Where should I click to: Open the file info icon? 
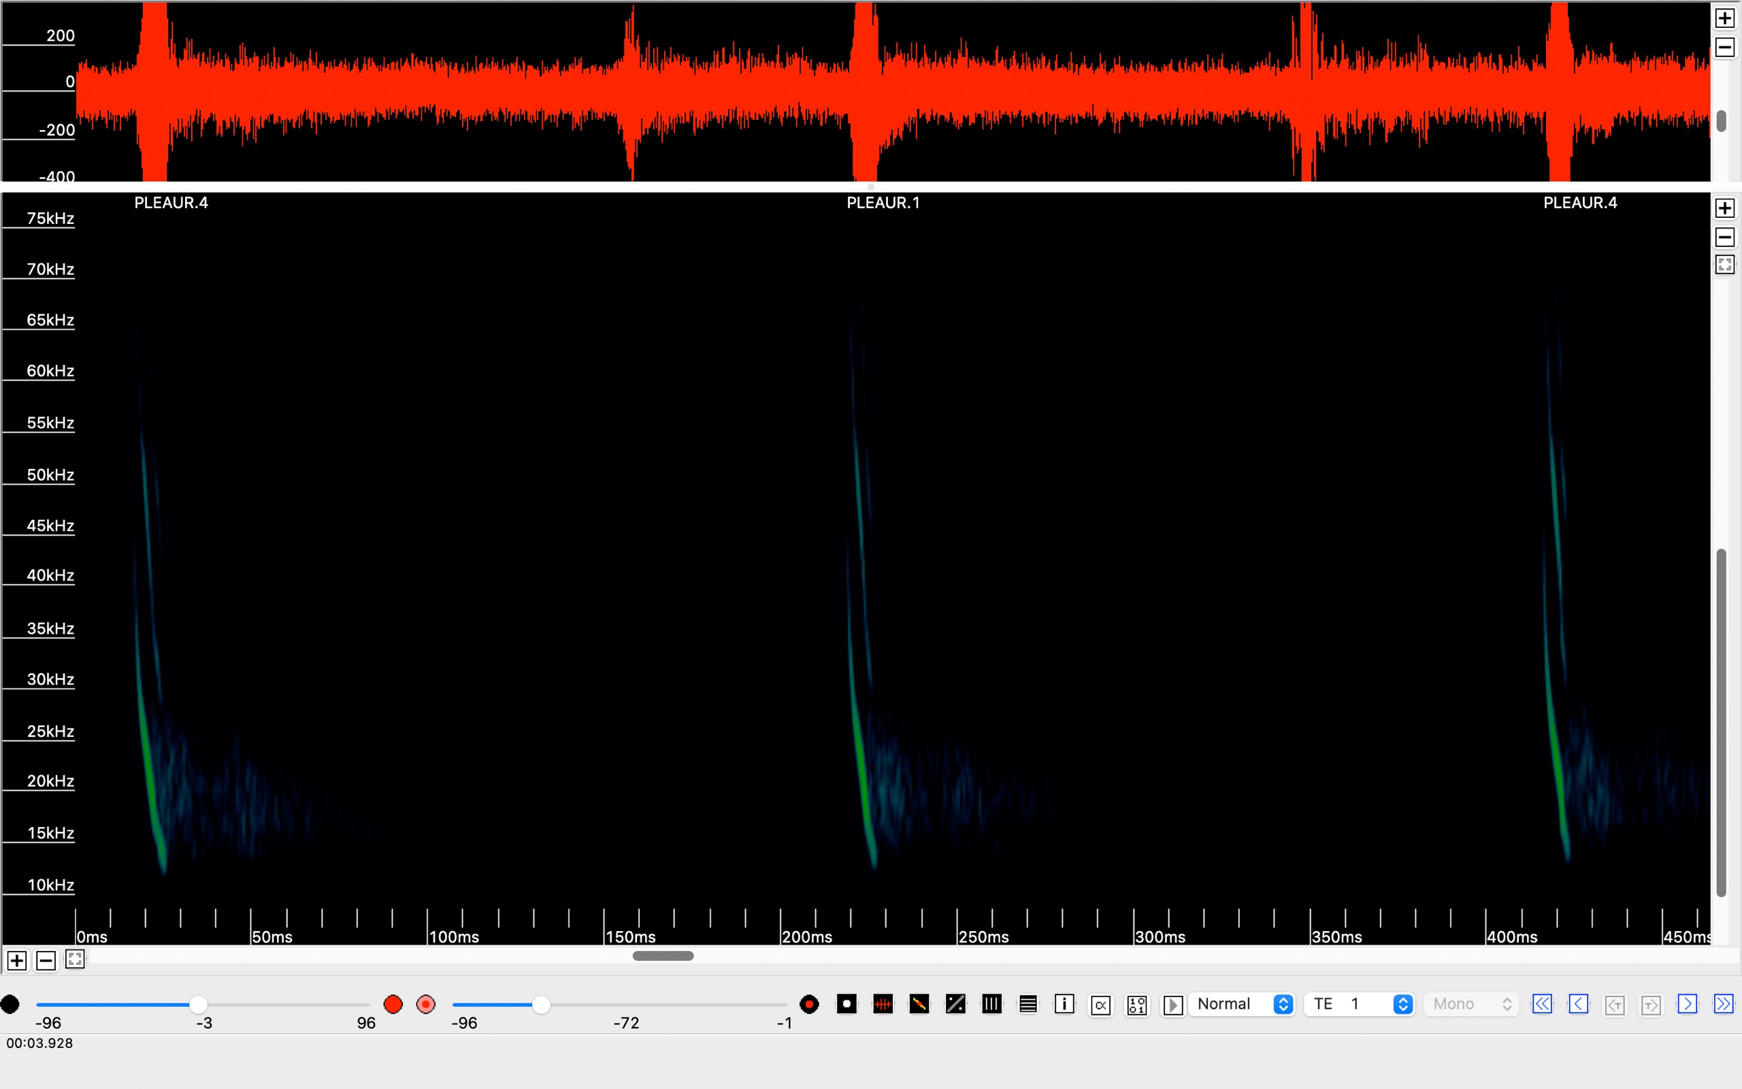(1064, 1004)
